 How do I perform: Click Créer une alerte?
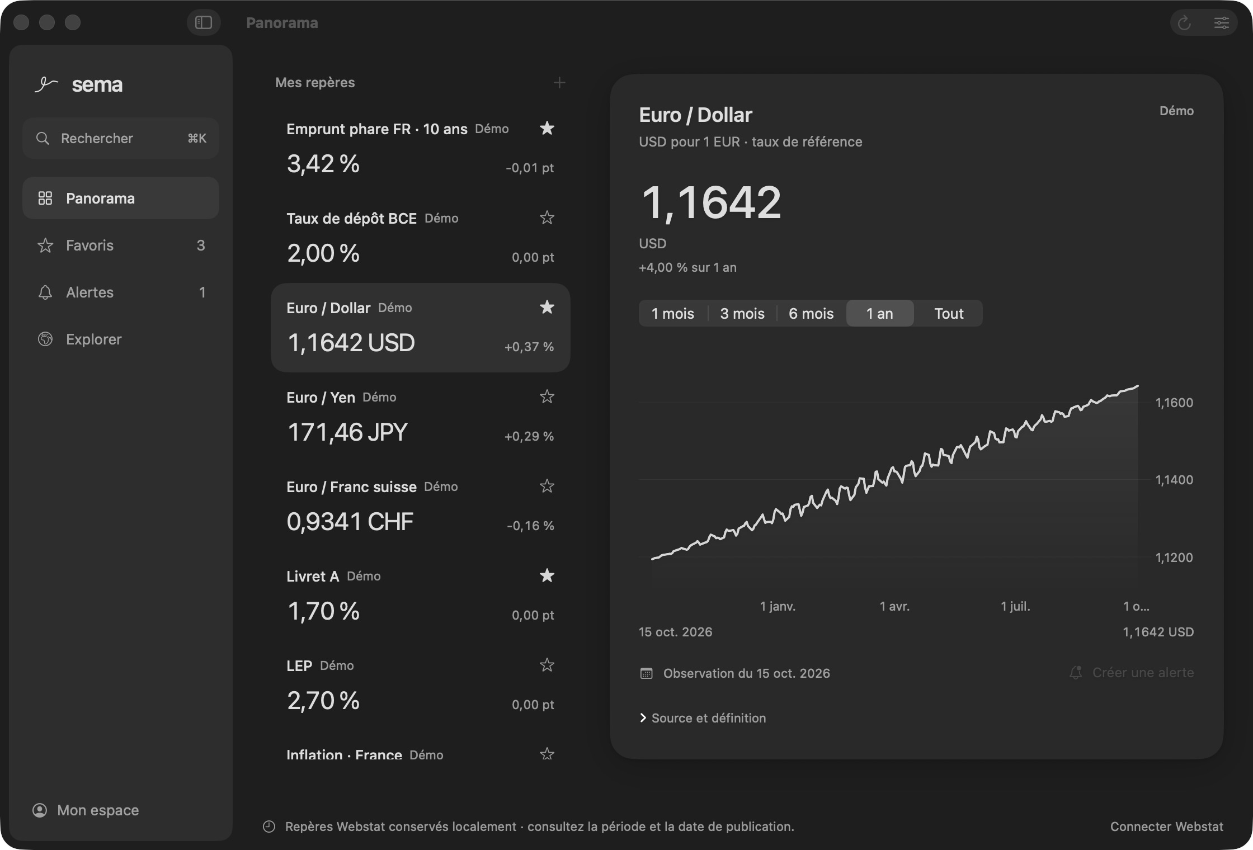tap(1132, 673)
